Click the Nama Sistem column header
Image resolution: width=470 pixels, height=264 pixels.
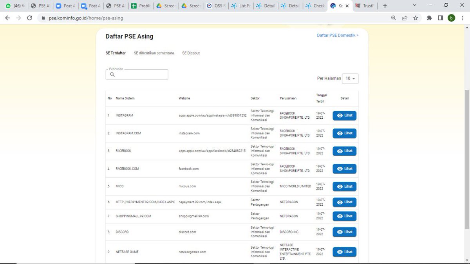pyautogui.click(x=125, y=98)
